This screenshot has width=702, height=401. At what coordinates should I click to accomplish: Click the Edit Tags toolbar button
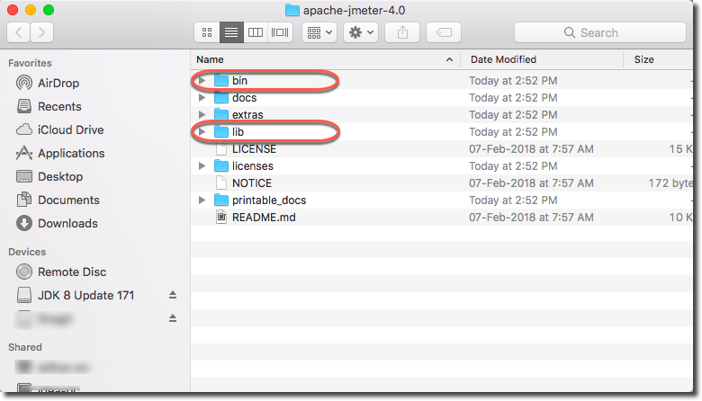click(444, 32)
